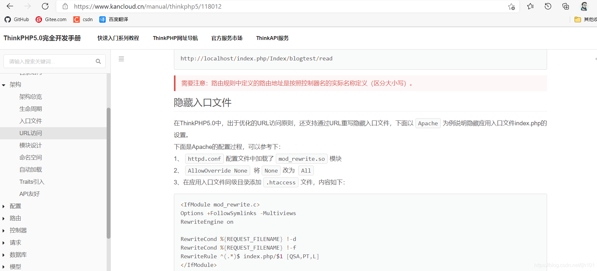The image size is (597, 271).
Task: Click the site lock icon in address bar
Action: click(x=65, y=6)
